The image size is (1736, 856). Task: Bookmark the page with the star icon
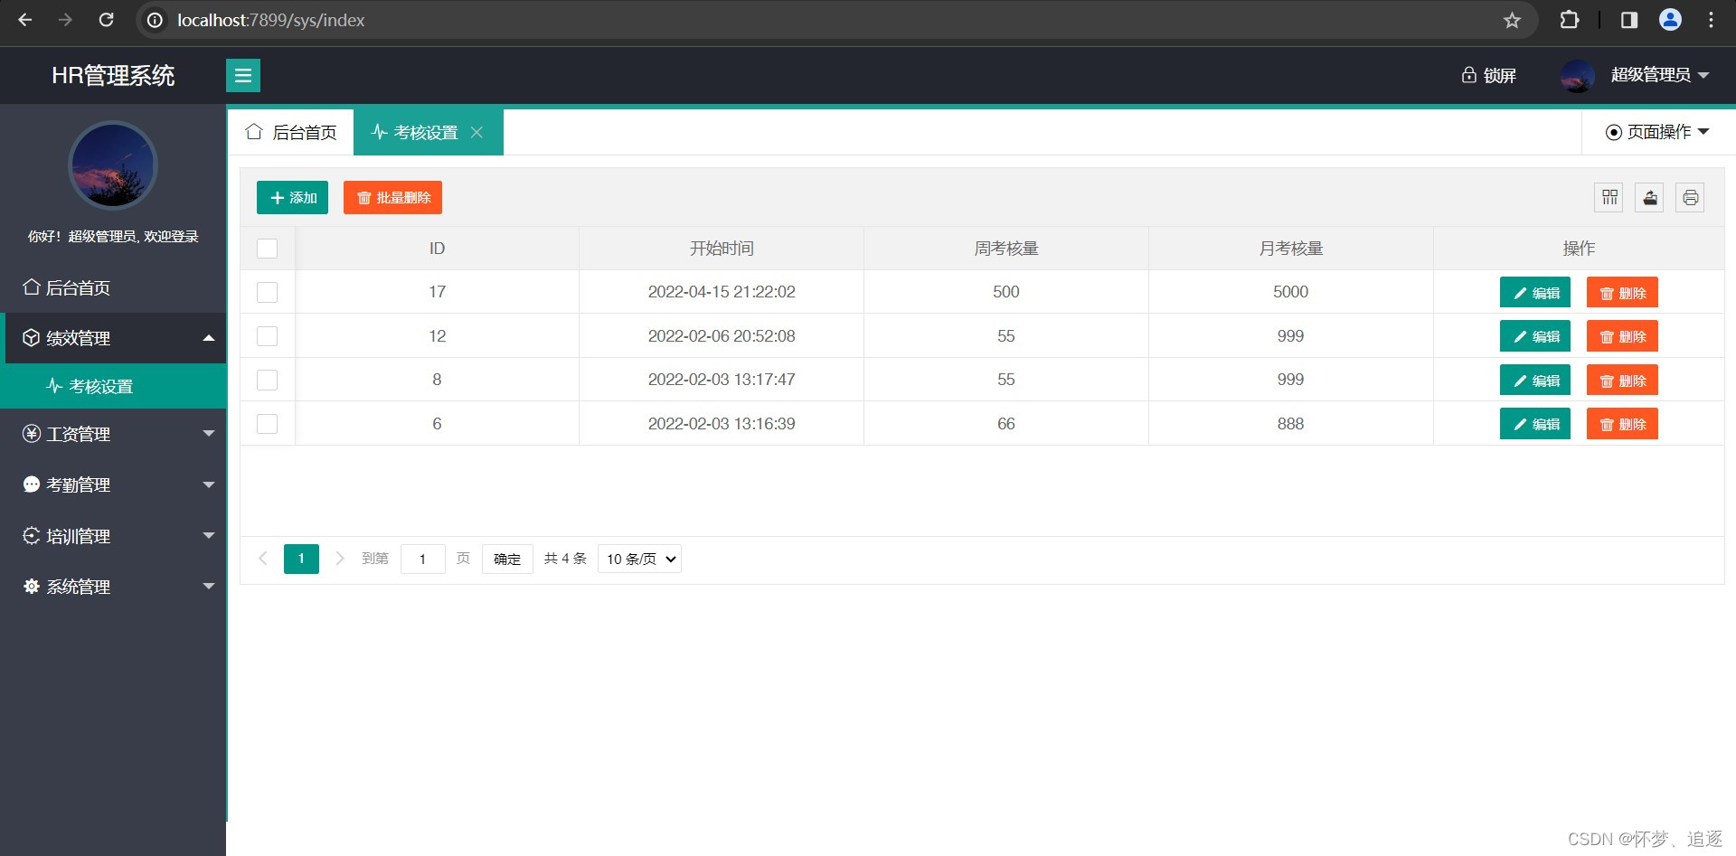(x=1512, y=20)
